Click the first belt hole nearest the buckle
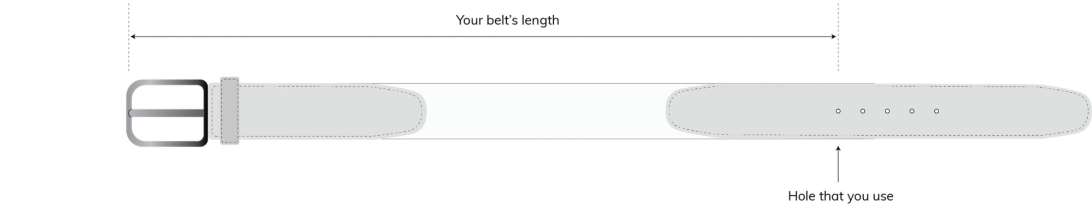 [838, 111]
